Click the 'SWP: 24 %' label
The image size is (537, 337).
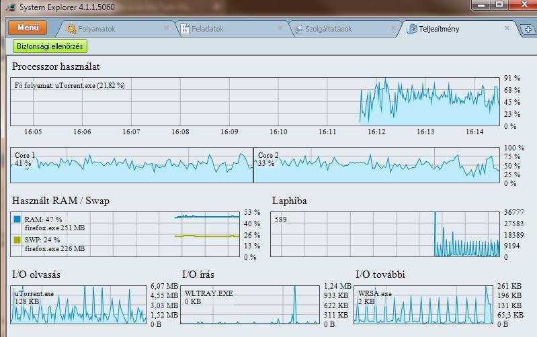[42, 240]
